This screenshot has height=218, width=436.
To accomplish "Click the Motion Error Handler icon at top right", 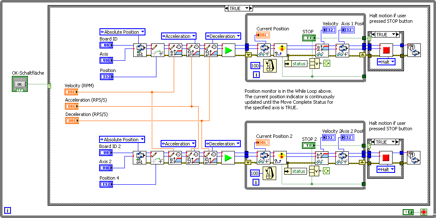I will click(414, 50).
